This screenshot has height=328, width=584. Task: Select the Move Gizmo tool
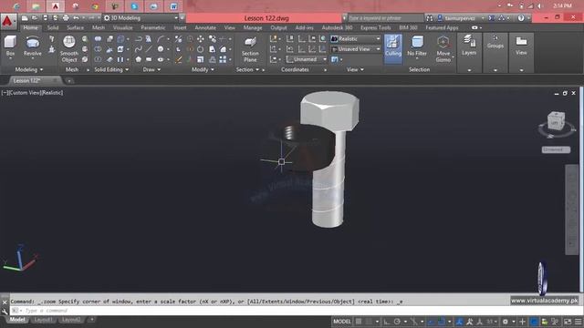(443, 48)
